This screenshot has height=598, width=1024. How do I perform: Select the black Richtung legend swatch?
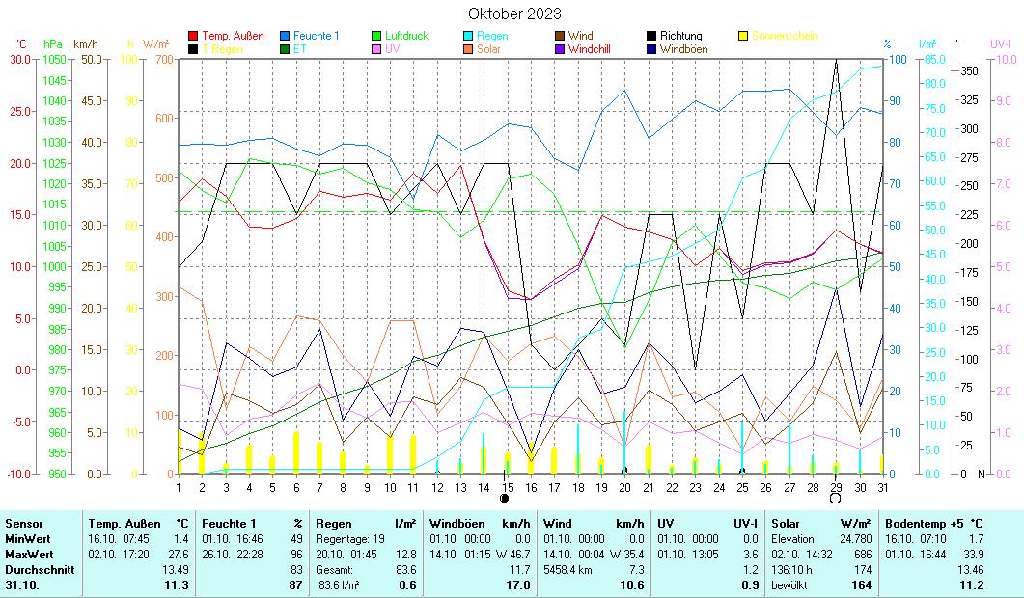651,36
